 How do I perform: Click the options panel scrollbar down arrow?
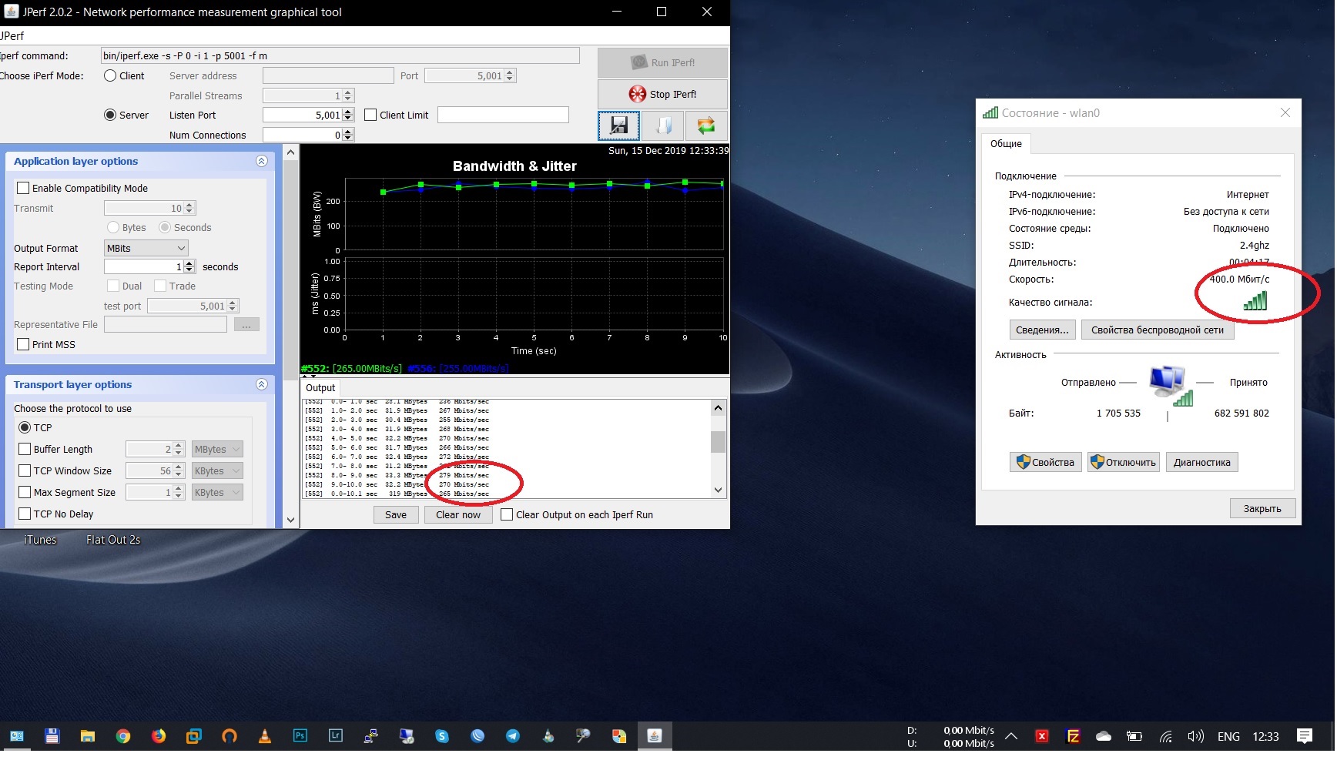pyautogui.click(x=290, y=520)
